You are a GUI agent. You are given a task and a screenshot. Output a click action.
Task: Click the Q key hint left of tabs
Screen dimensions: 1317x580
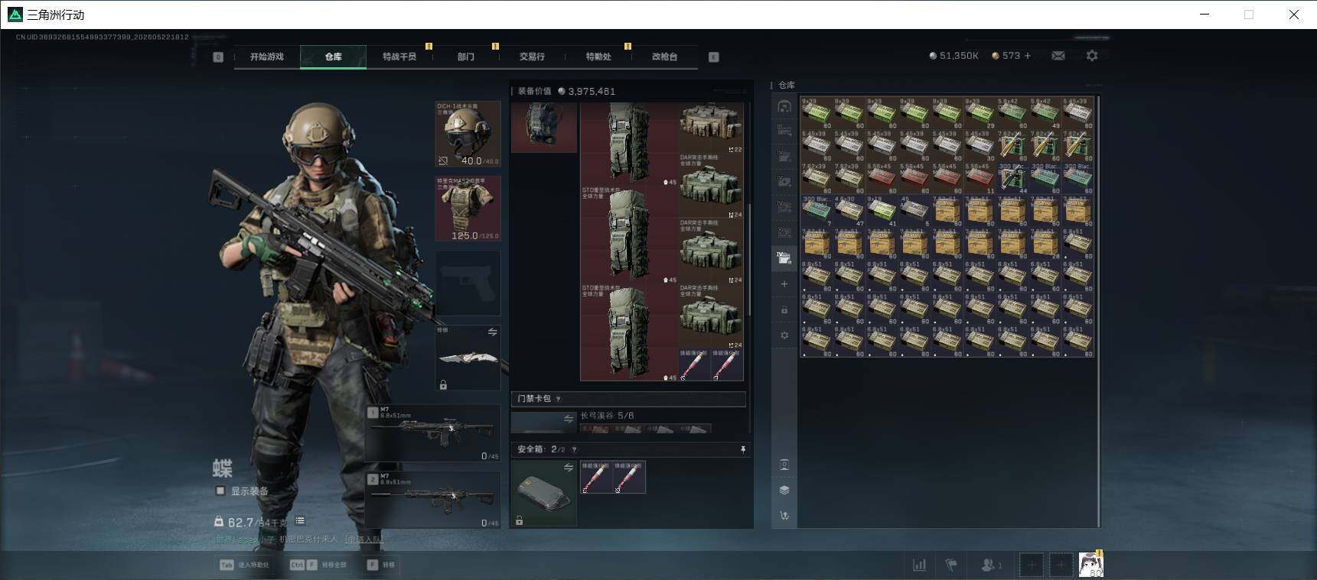tap(218, 57)
